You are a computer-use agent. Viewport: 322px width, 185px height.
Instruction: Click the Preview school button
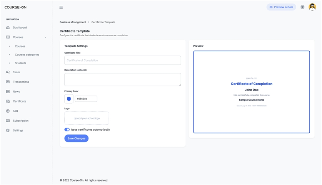(x=281, y=7)
